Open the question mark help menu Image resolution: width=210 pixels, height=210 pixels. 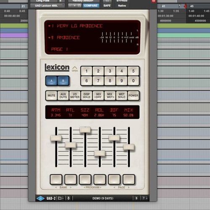144,198
